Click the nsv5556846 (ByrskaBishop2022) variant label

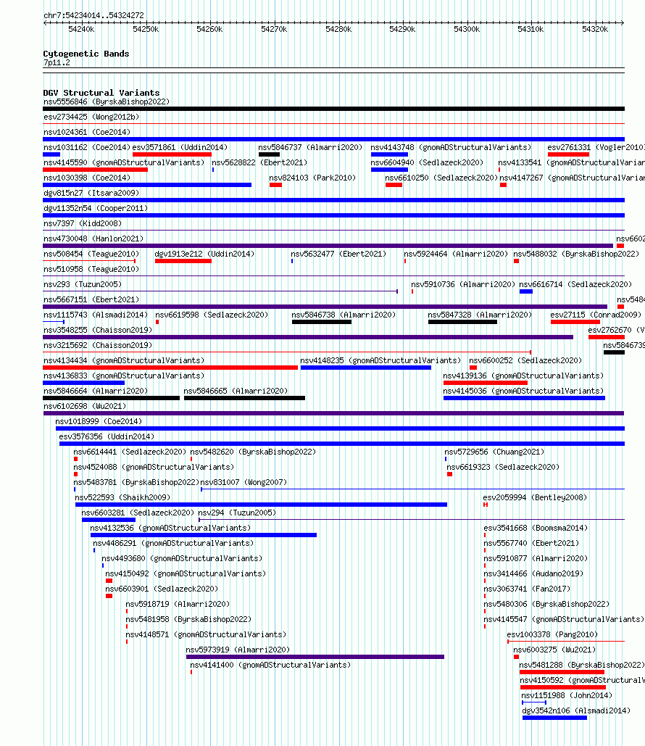[x=107, y=101]
